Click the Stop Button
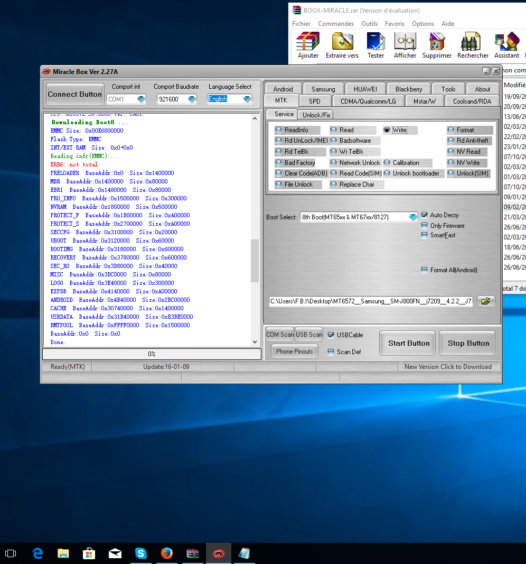Screen dimensions: 526x564 [468, 343]
